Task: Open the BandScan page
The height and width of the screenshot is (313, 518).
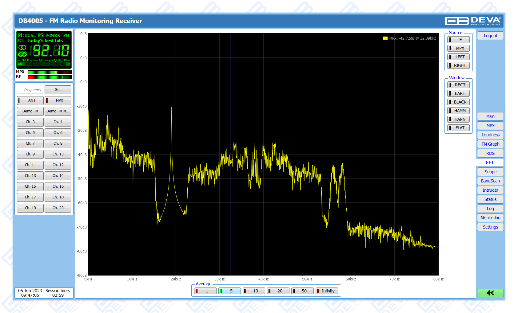Action: [490, 181]
